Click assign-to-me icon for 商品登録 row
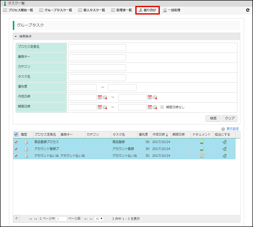Screen dimensions: 253x227 tap(224, 142)
